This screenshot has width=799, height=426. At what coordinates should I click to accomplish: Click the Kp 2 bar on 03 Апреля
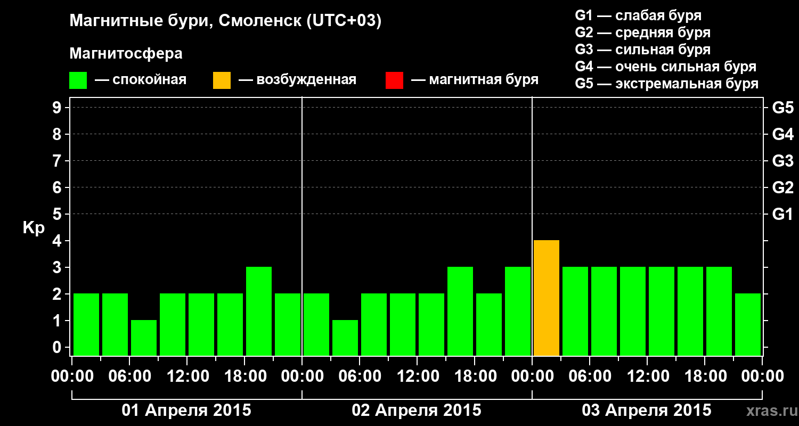pos(748,324)
